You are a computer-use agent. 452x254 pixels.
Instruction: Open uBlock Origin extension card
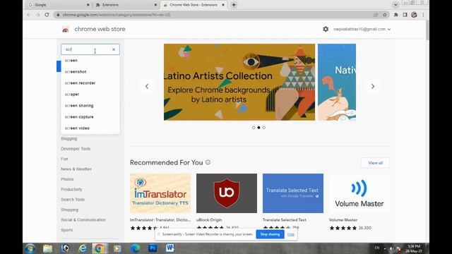pyautogui.click(x=227, y=202)
